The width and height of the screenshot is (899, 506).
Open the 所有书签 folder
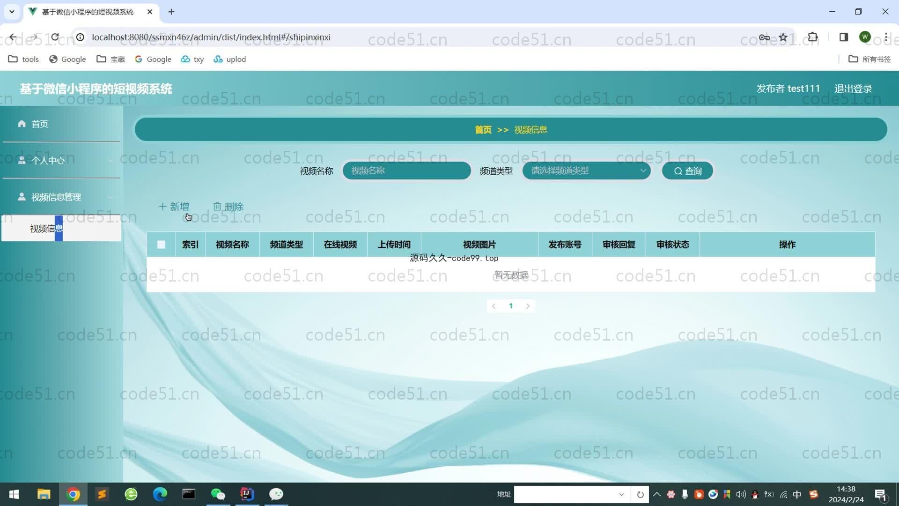click(870, 59)
